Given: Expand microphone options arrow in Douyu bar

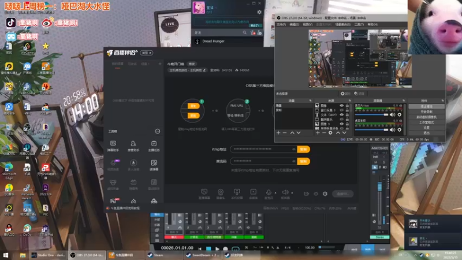Looking at the screenshot, I should [276, 193].
